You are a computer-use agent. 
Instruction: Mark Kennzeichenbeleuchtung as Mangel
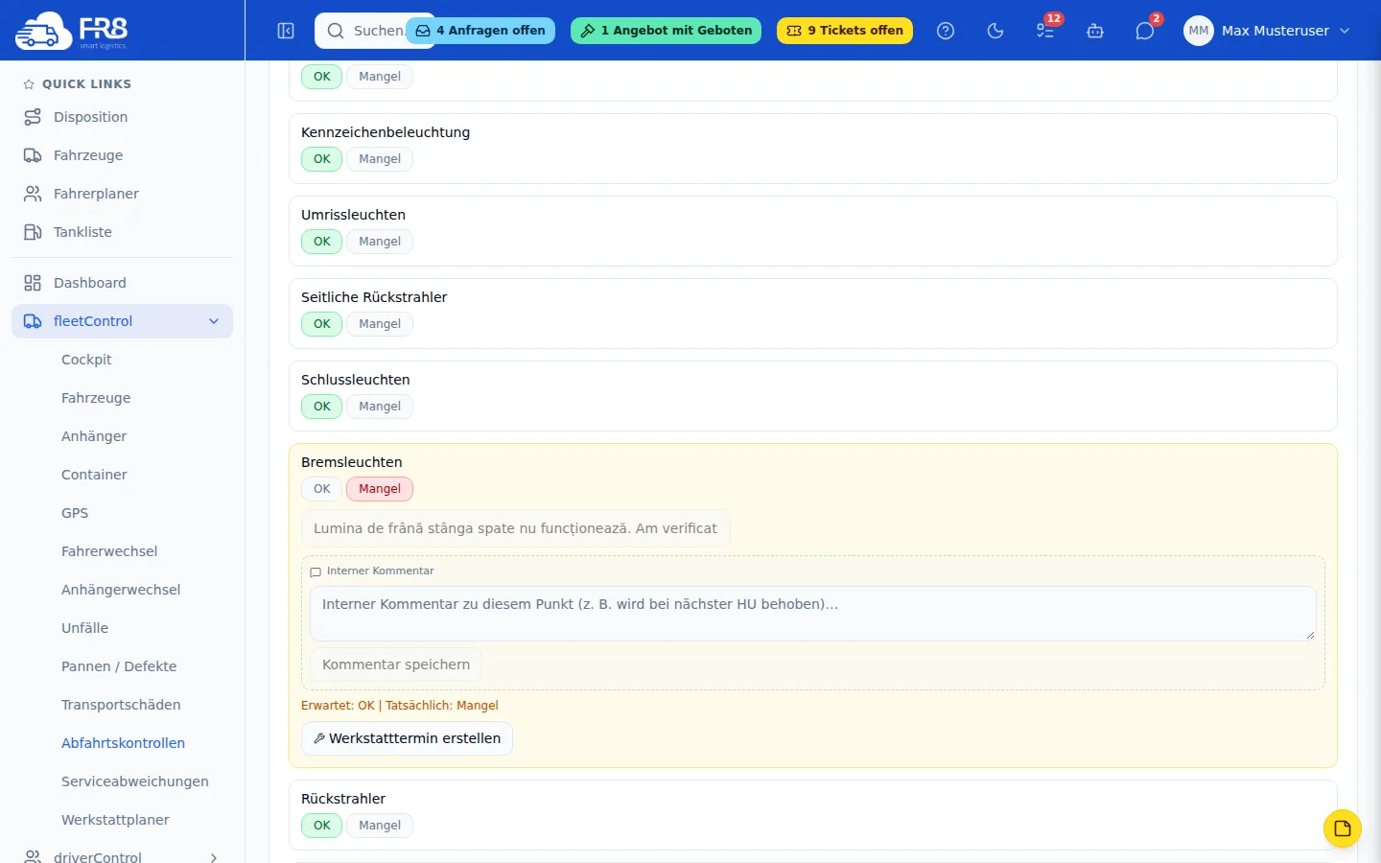(380, 159)
